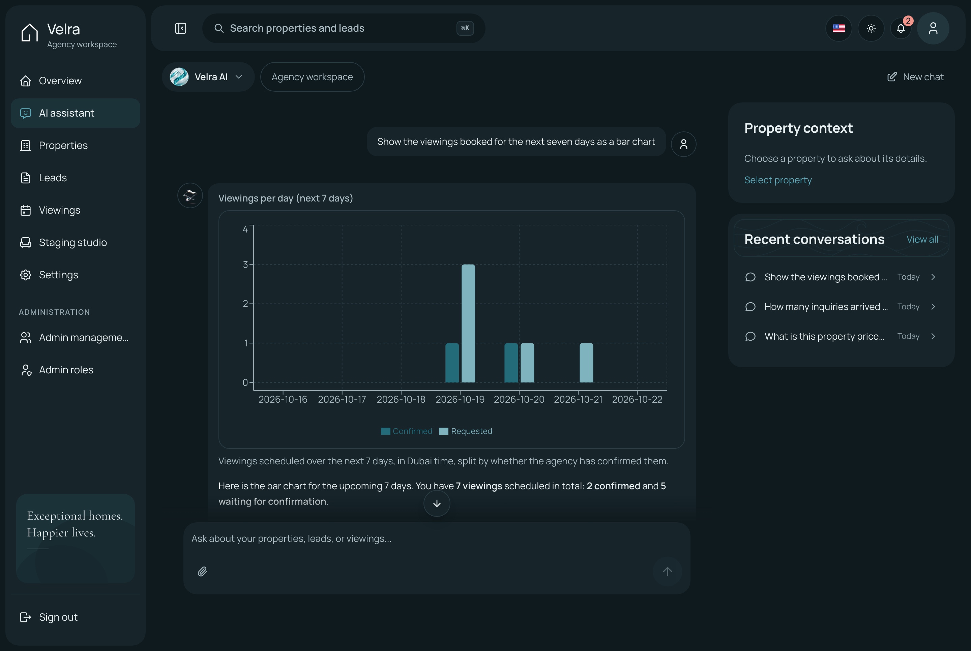Toggle the Requested legend swatch
The image size is (971, 651).
click(x=444, y=431)
